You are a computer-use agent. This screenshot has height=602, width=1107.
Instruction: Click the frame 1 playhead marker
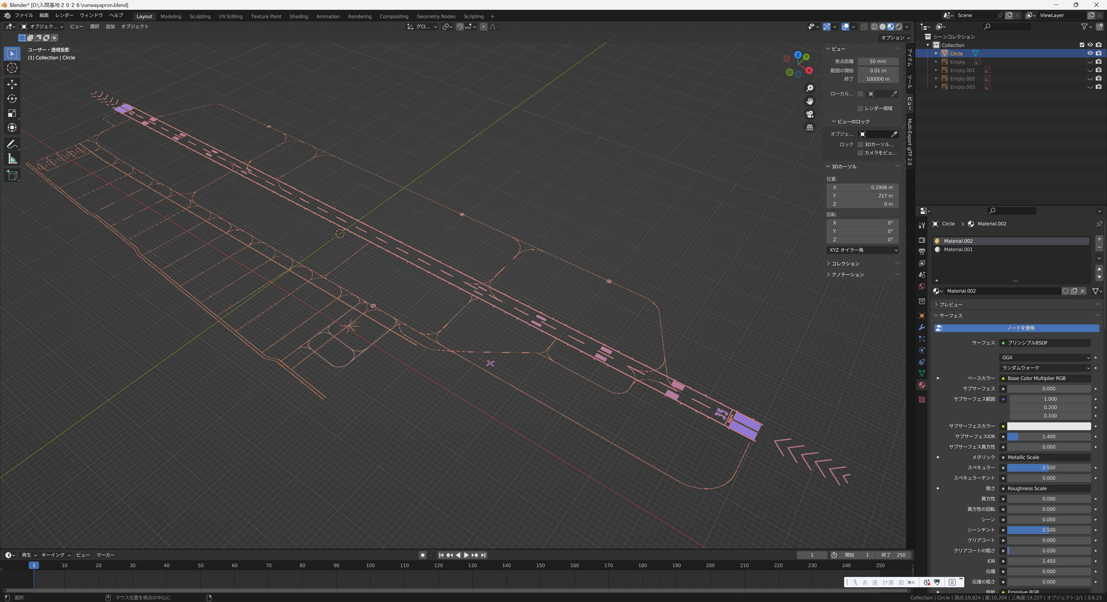(x=34, y=565)
